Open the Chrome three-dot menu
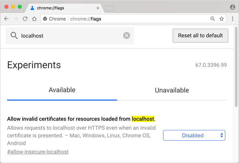 pyautogui.click(x=233, y=19)
